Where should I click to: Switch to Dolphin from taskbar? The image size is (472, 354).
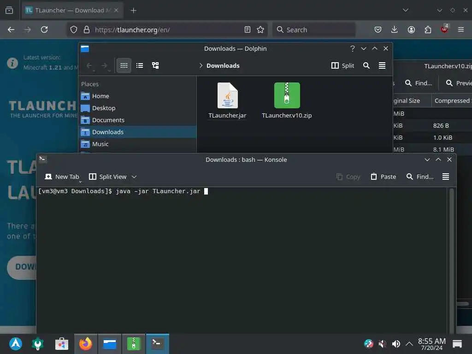pyautogui.click(x=110, y=343)
